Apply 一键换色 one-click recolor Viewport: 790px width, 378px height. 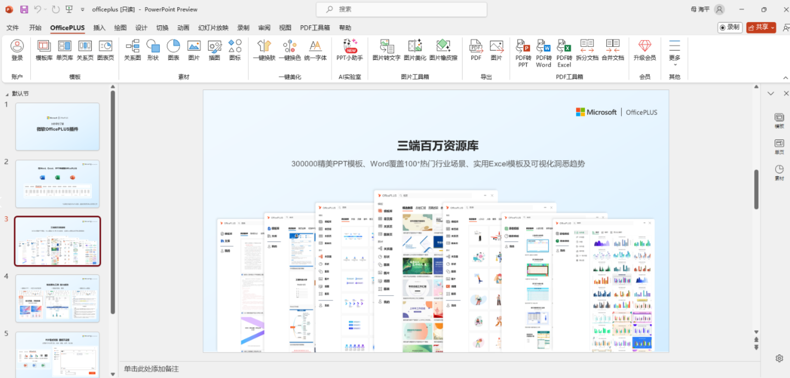(x=290, y=50)
